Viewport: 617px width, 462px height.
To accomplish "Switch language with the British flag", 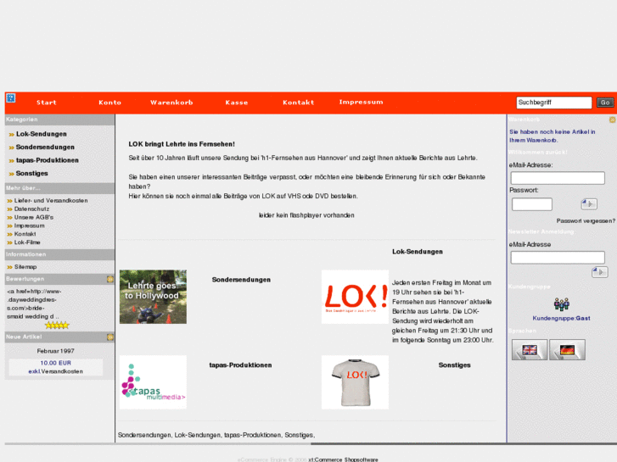I will point(530,349).
